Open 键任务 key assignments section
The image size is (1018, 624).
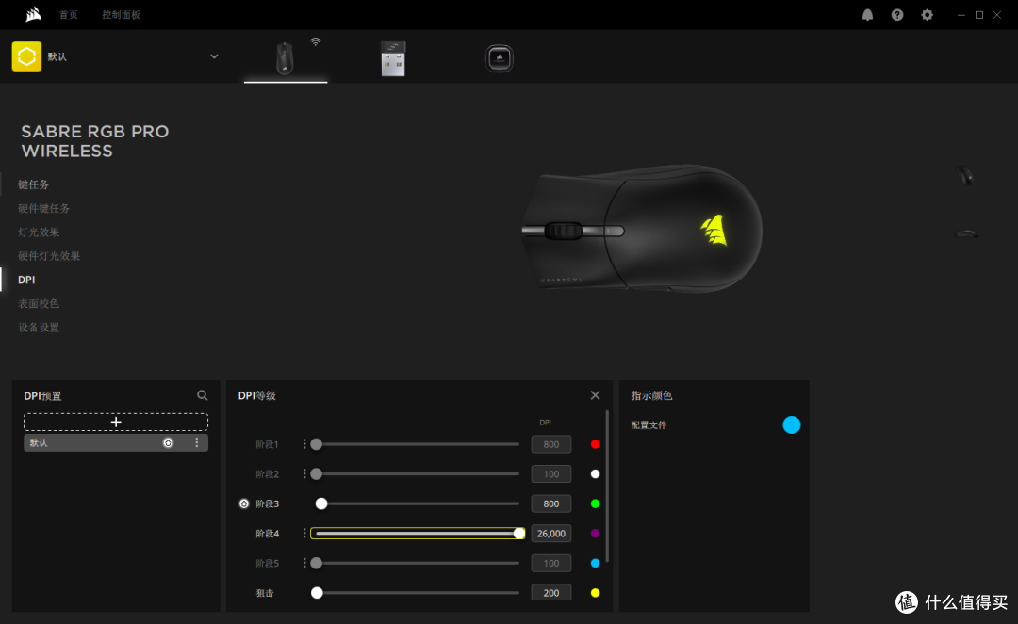click(x=33, y=184)
